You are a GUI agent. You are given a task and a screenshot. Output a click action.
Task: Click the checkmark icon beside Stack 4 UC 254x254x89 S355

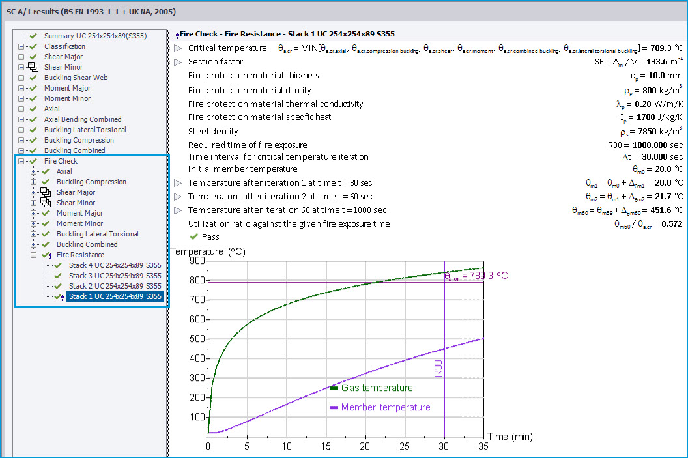tap(57, 265)
